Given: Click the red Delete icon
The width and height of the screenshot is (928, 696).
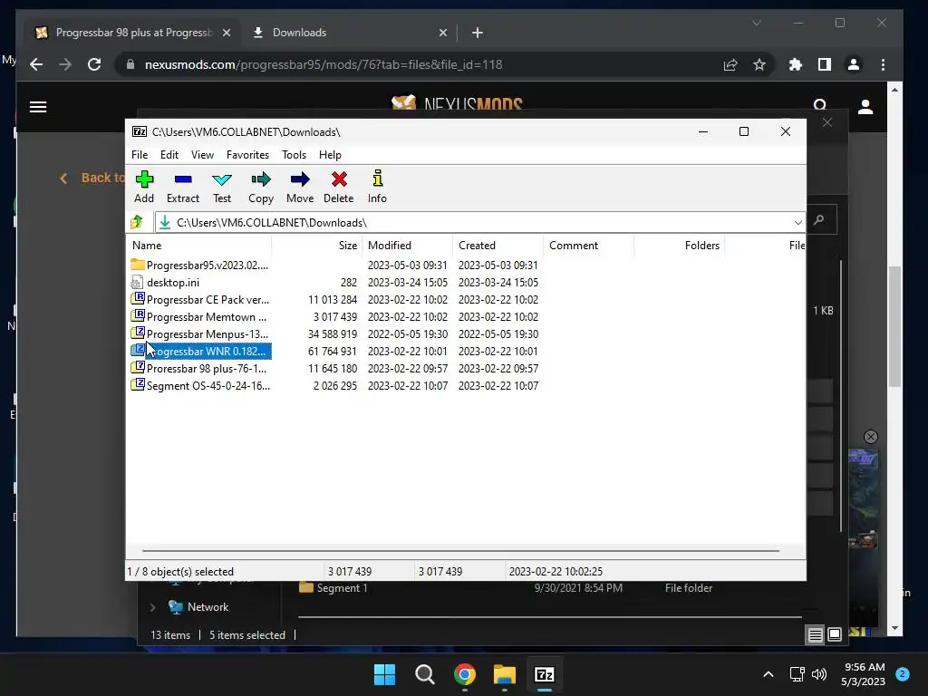Looking at the screenshot, I should click(339, 187).
